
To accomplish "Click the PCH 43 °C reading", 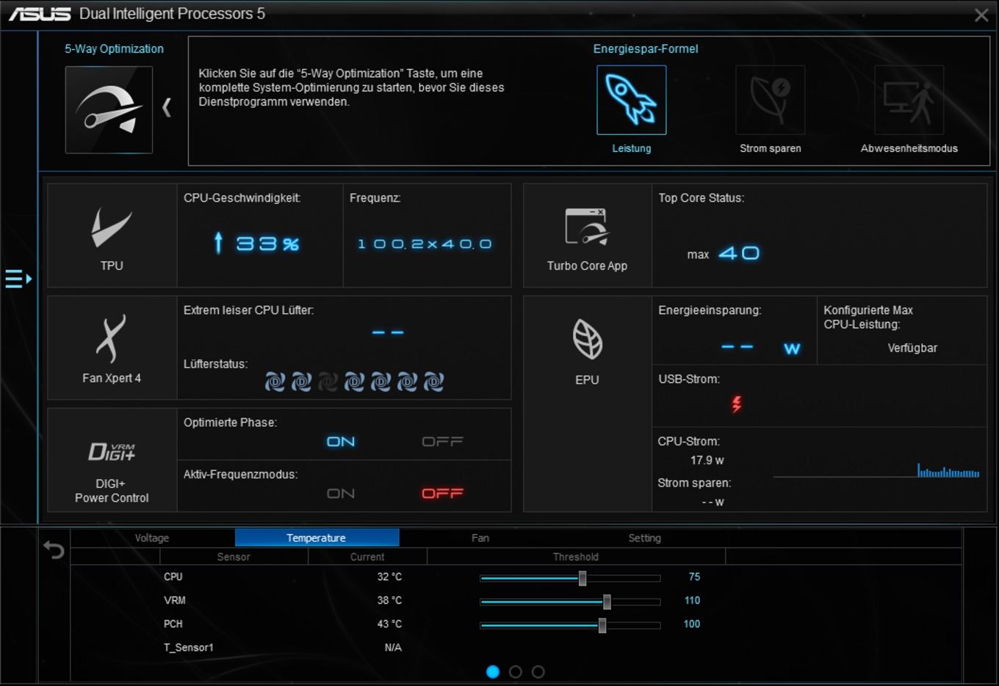I will (389, 624).
